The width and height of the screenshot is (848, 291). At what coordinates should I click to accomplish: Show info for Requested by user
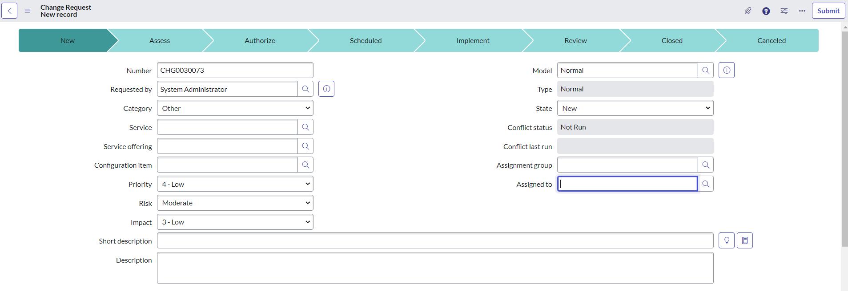pyautogui.click(x=326, y=89)
